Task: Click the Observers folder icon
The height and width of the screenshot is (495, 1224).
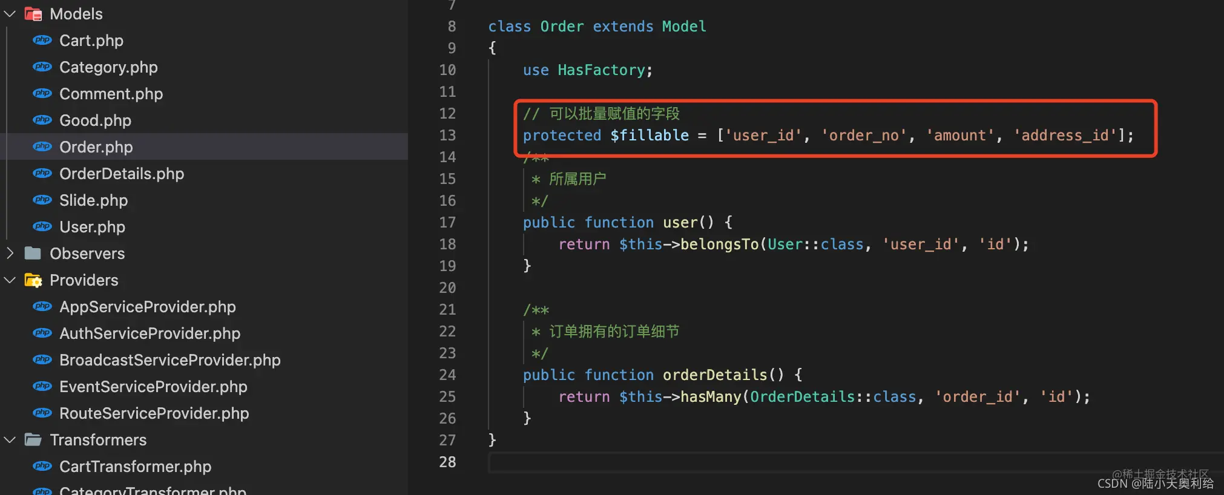Action: [x=33, y=253]
